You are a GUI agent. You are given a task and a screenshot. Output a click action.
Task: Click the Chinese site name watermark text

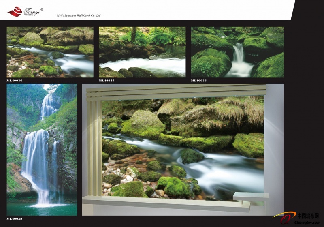tap(308, 216)
